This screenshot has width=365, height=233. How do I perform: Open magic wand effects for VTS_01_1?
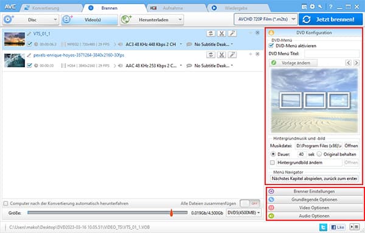(232, 33)
